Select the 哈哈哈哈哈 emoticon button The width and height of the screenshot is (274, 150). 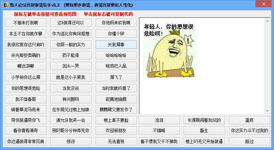point(116,56)
